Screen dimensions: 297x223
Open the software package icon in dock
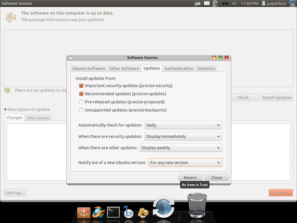[143, 213]
